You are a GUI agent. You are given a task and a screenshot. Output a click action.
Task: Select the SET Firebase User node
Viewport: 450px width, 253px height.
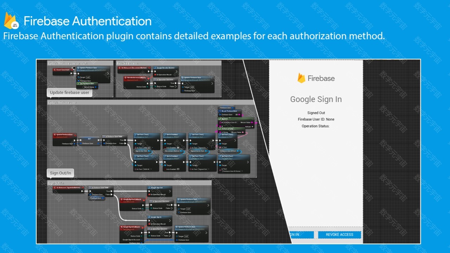pos(89,141)
